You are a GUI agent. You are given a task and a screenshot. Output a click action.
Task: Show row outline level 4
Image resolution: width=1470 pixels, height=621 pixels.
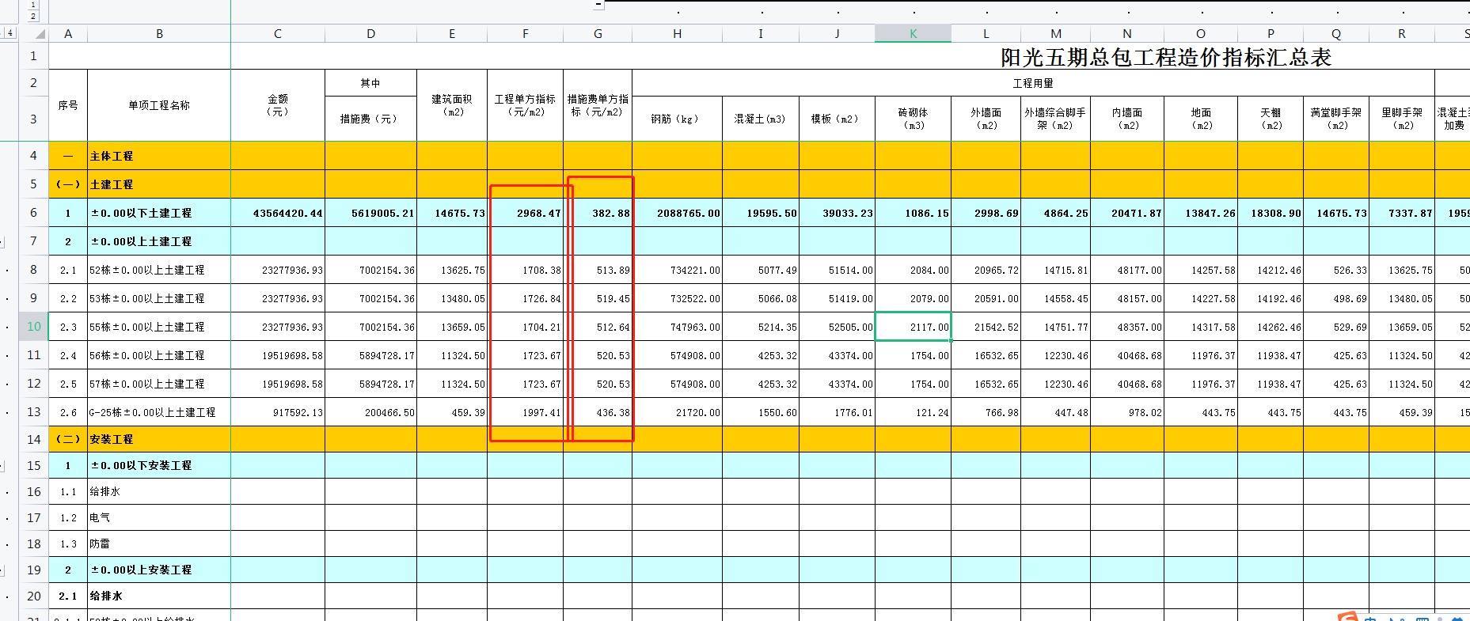click(x=9, y=32)
